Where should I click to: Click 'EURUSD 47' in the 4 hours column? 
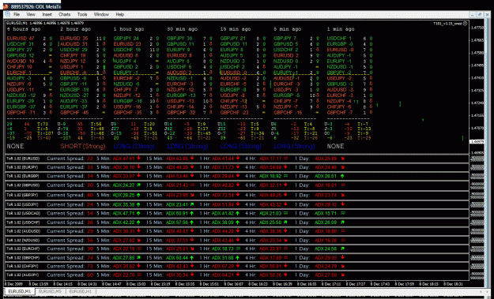pyautogui.click(x=21, y=39)
